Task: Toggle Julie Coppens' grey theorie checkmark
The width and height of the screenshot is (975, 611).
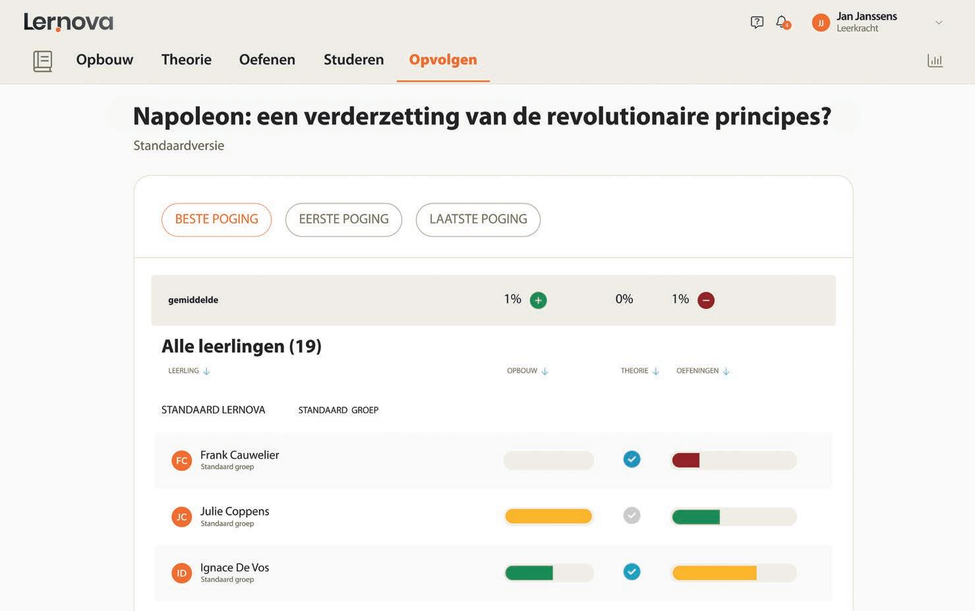Action: 632,515
